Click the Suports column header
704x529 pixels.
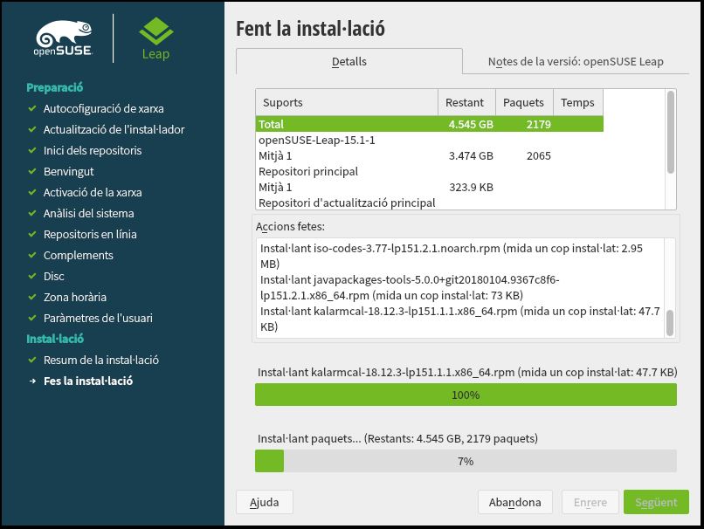click(x=346, y=103)
